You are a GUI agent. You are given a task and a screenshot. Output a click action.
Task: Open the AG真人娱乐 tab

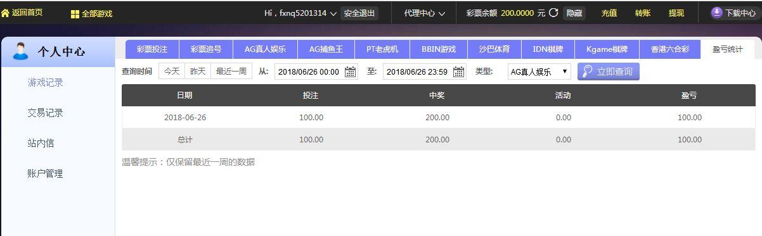tap(265, 49)
